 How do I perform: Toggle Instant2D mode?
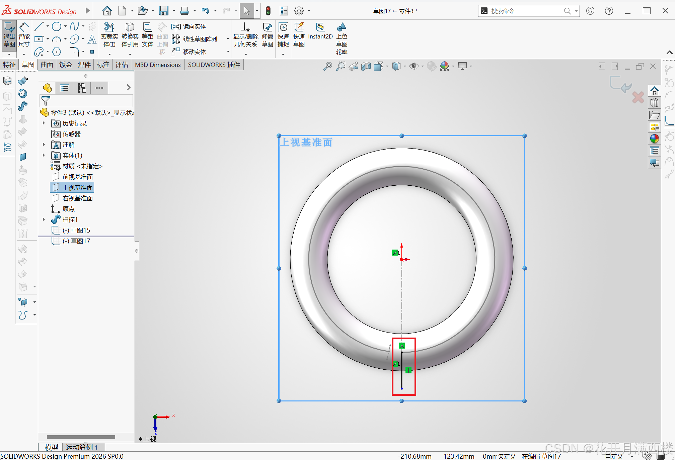(x=320, y=31)
